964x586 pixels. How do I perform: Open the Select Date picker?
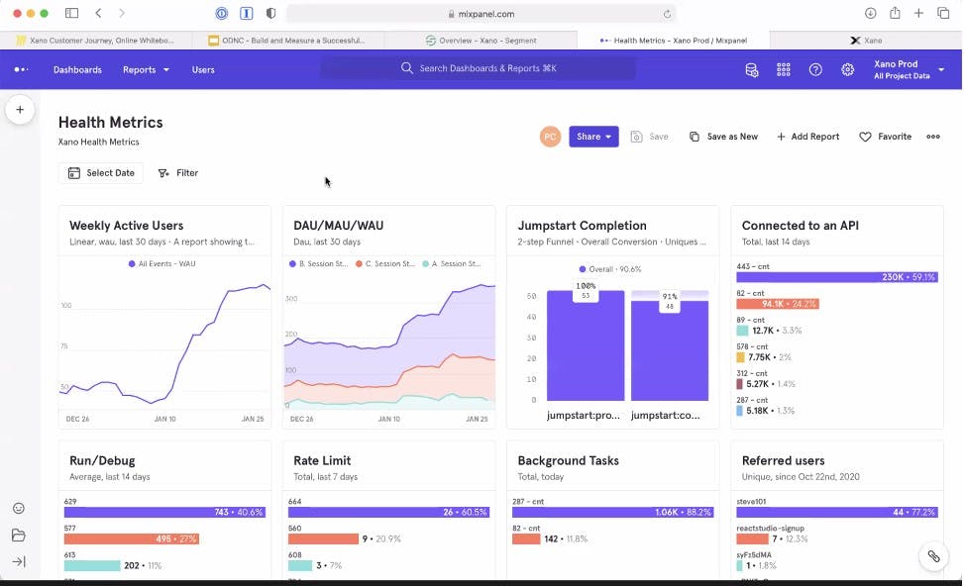pos(101,173)
